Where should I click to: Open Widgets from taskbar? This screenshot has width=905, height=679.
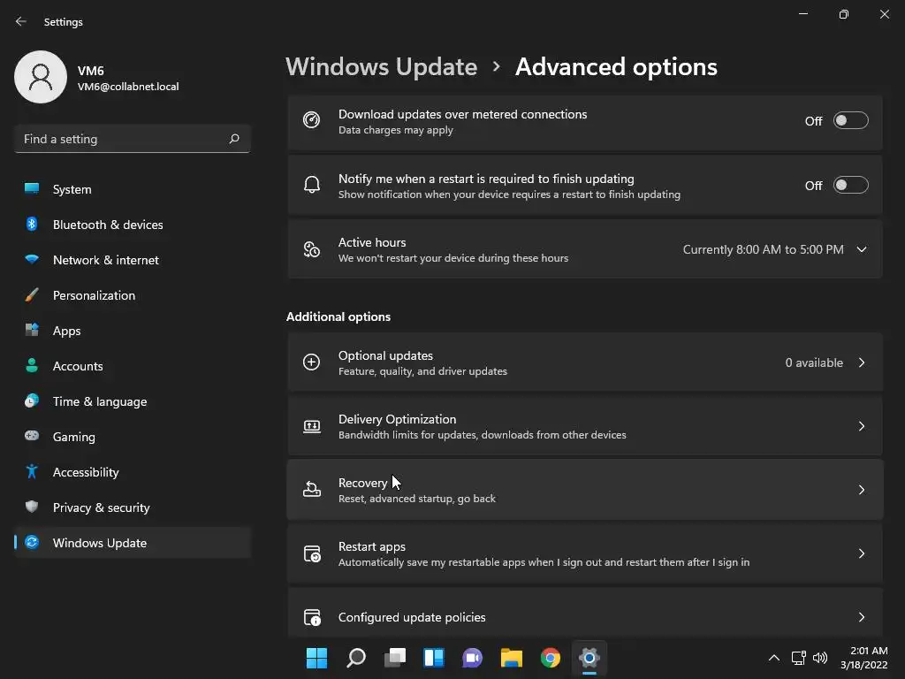[434, 658]
